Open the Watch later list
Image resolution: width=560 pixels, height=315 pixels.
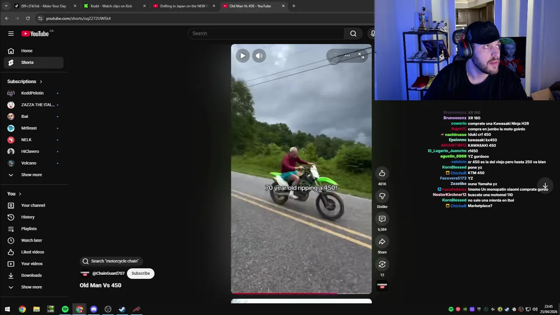click(x=34, y=241)
